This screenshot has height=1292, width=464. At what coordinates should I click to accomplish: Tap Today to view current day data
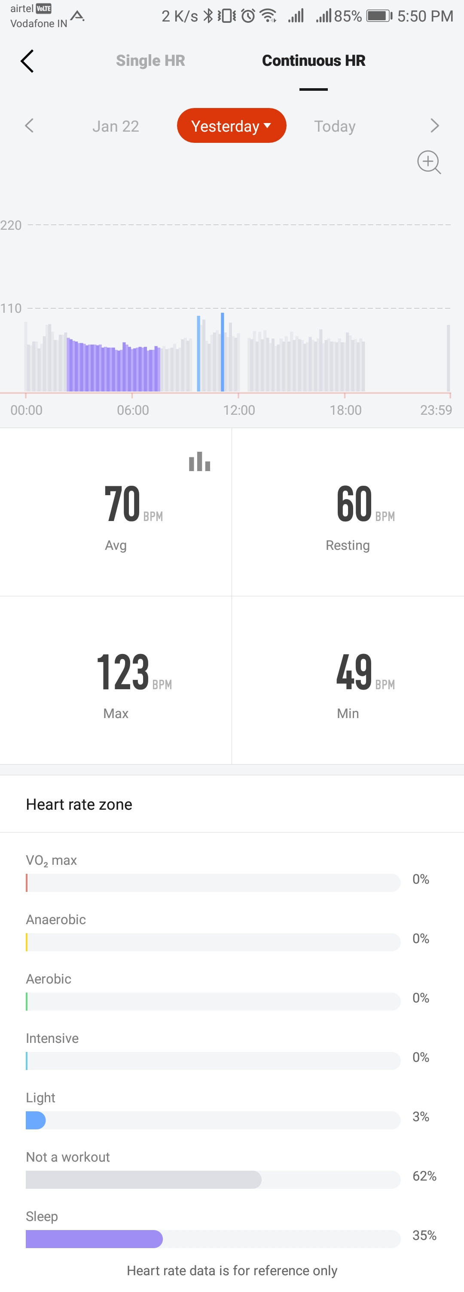tap(334, 126)
